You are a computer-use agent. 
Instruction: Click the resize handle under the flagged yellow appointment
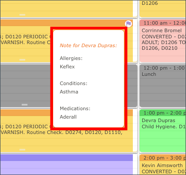point(22,60)
